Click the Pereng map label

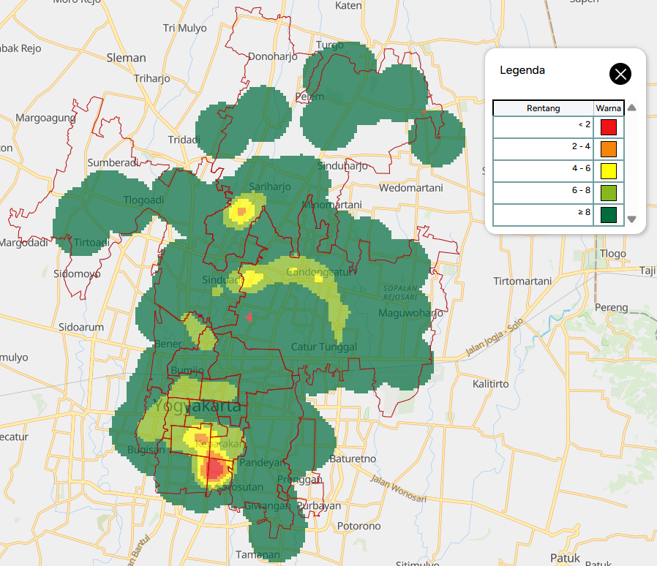pos(612,308)
